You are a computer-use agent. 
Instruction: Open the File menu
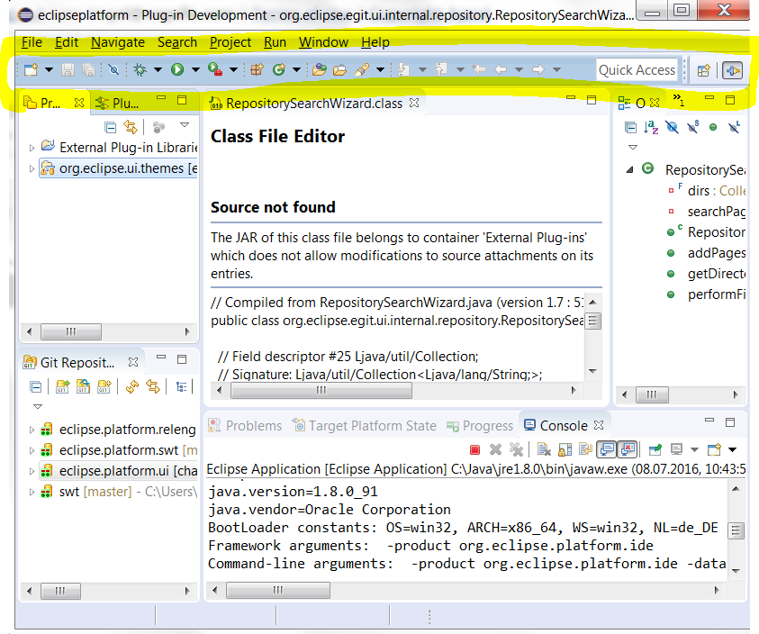point(32,42)
